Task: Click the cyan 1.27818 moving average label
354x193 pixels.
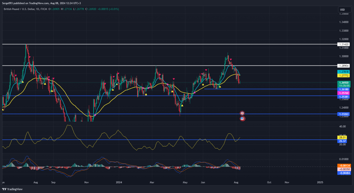Action: 344,72
